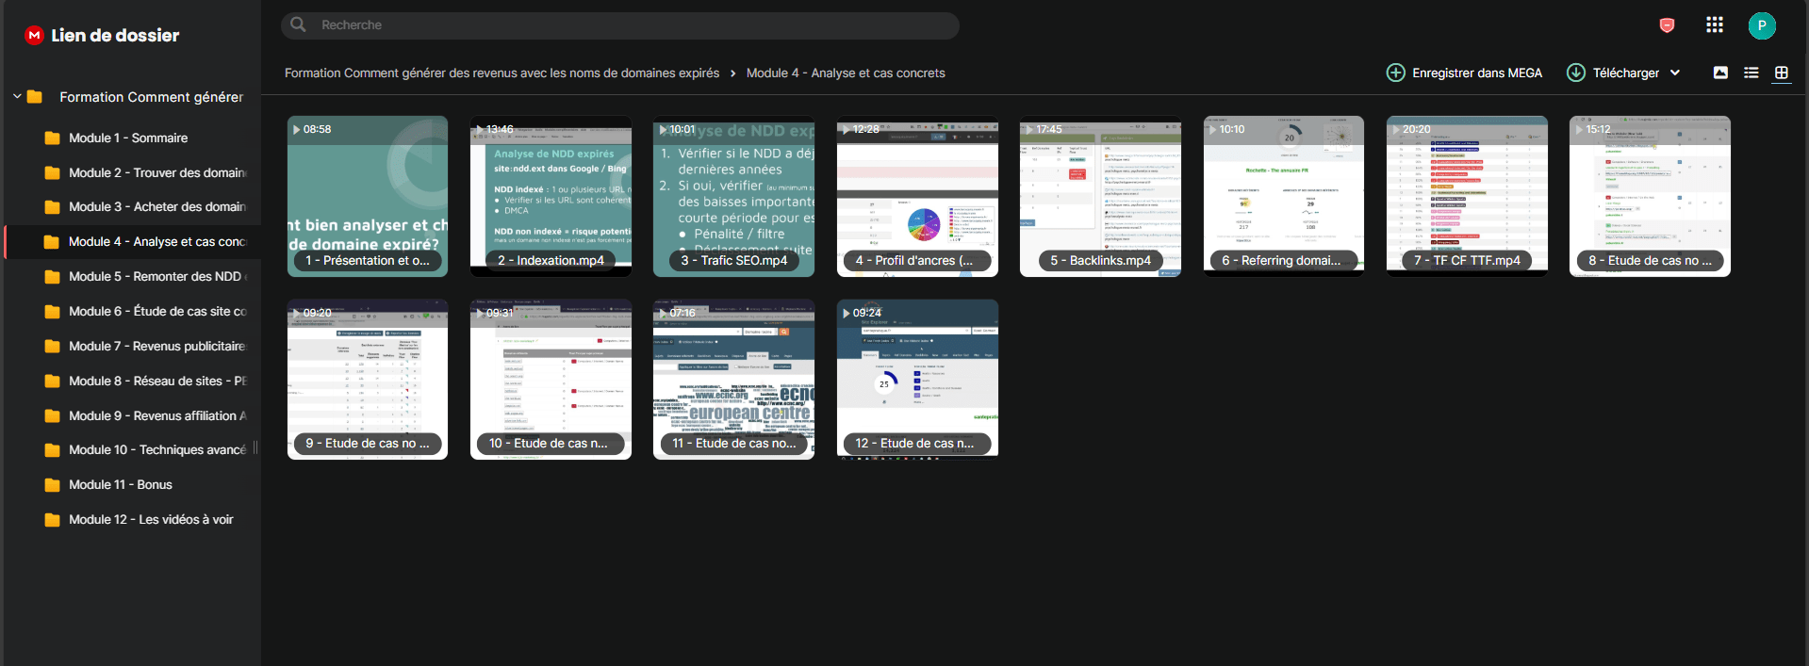Screen dimensions: 1809x666
Task: Expand the Télécharger dropdown arrow
Action: [x=1675, y=73]
